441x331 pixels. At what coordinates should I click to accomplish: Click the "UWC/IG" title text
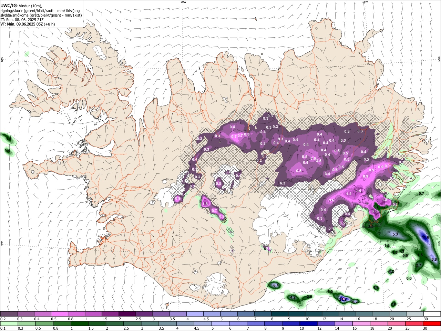pos(9,6)
